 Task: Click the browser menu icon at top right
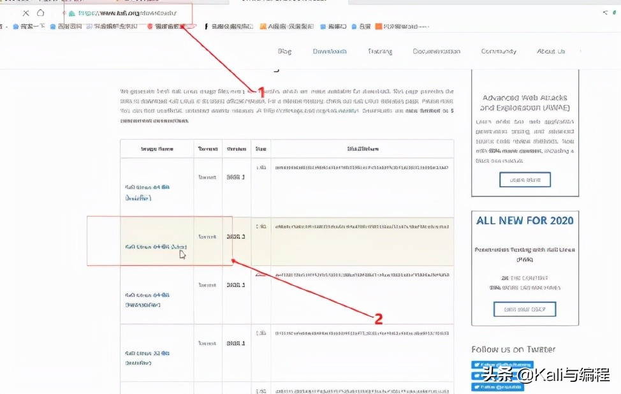click(613, 12)
